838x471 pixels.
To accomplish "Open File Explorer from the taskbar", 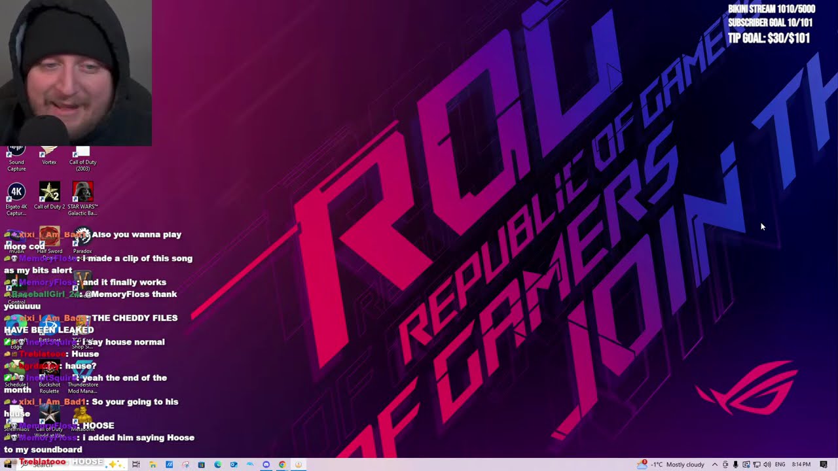I will click(x=153, y=464).
